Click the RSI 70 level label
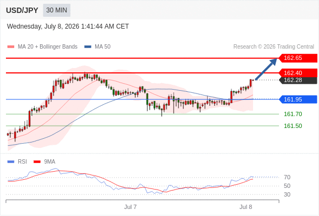The width and height of the screenshot is (319, 216). coord(287,177)
